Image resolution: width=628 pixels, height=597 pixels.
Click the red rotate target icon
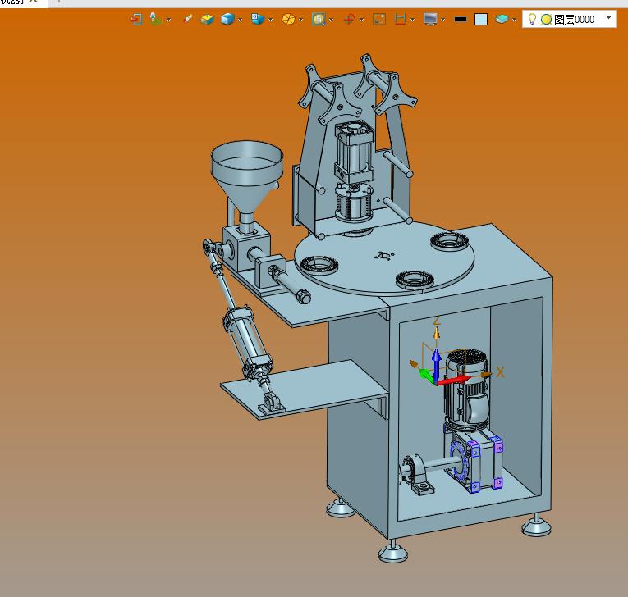click(x=349, y=19)
